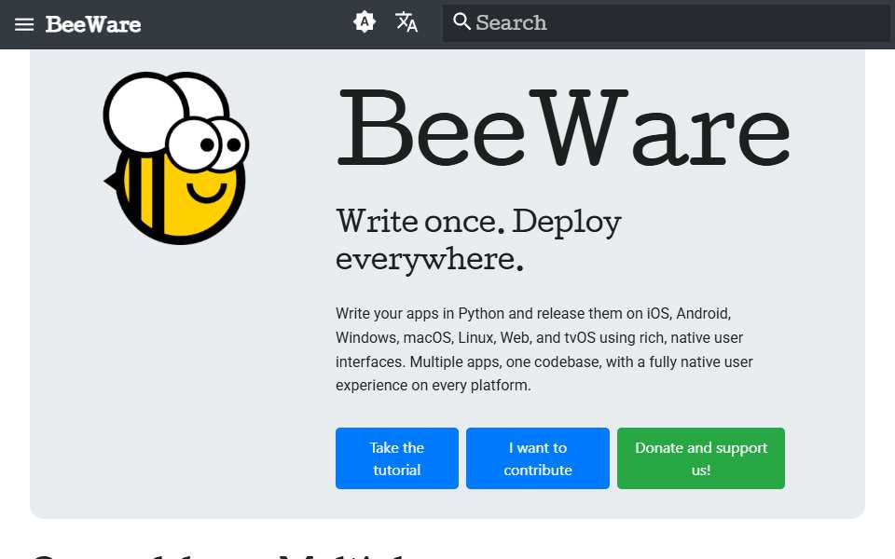Click the Write once. Deploy everywhere. tagline
The height and width of the screenshot is (559, 895).
pyautogui.click(x=478, y=239)
